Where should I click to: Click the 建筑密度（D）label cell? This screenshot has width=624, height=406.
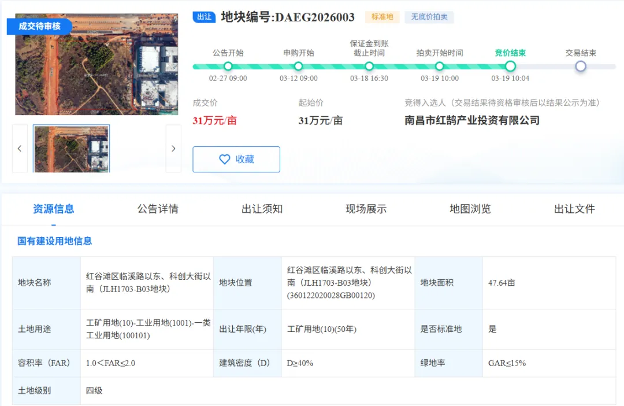(x=247, y=363)
